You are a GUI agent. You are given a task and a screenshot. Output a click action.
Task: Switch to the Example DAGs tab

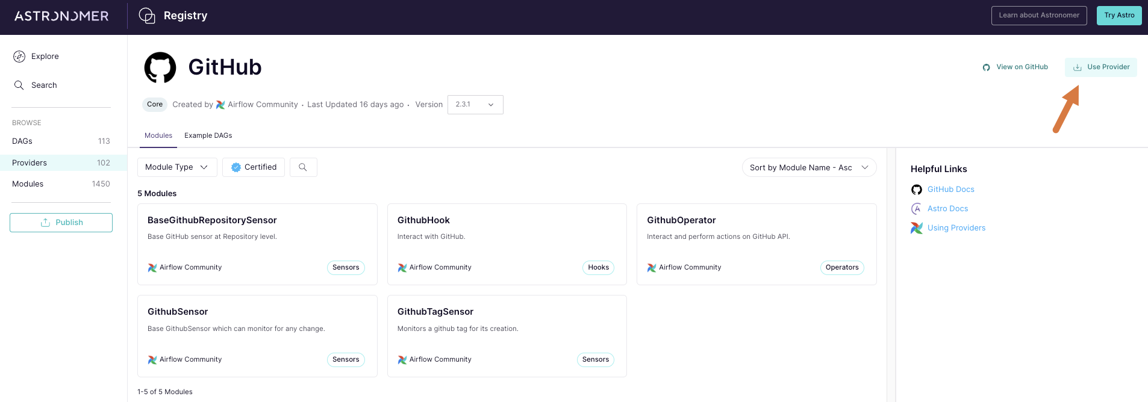tap(208, 135)
